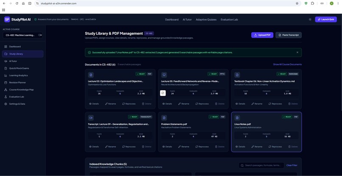
Task: View Details of Problem Statements.pdf
Action: (167, 147)
